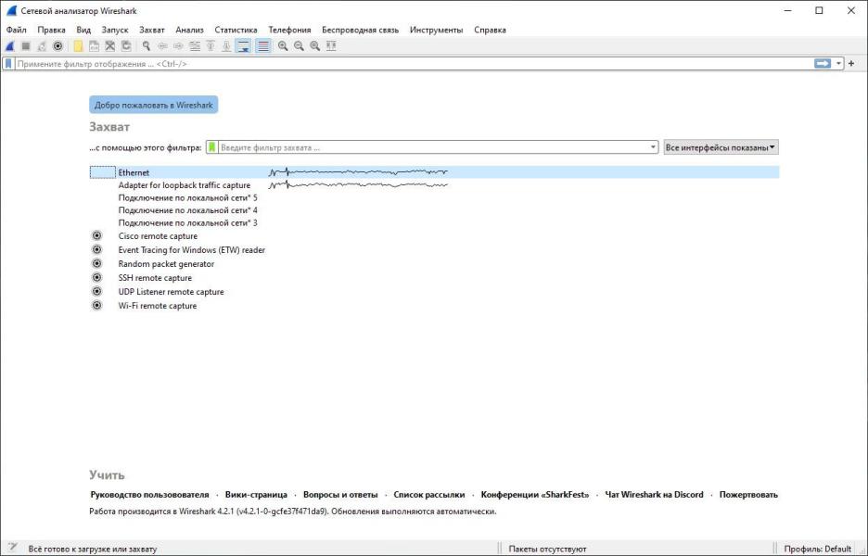Open settings for Wi-Fi remote capture
Screen dimensions: 868x556
[x=96, y=305]
